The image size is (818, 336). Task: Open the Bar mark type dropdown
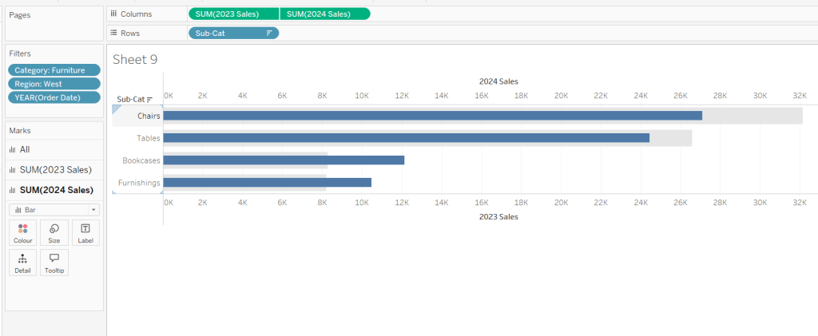[x=54, y=209]
